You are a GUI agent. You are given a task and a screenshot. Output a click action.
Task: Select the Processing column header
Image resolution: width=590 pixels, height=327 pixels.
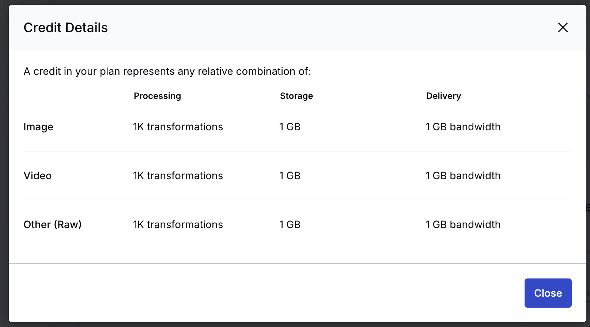pyautogui.click(x=157, y=96)
